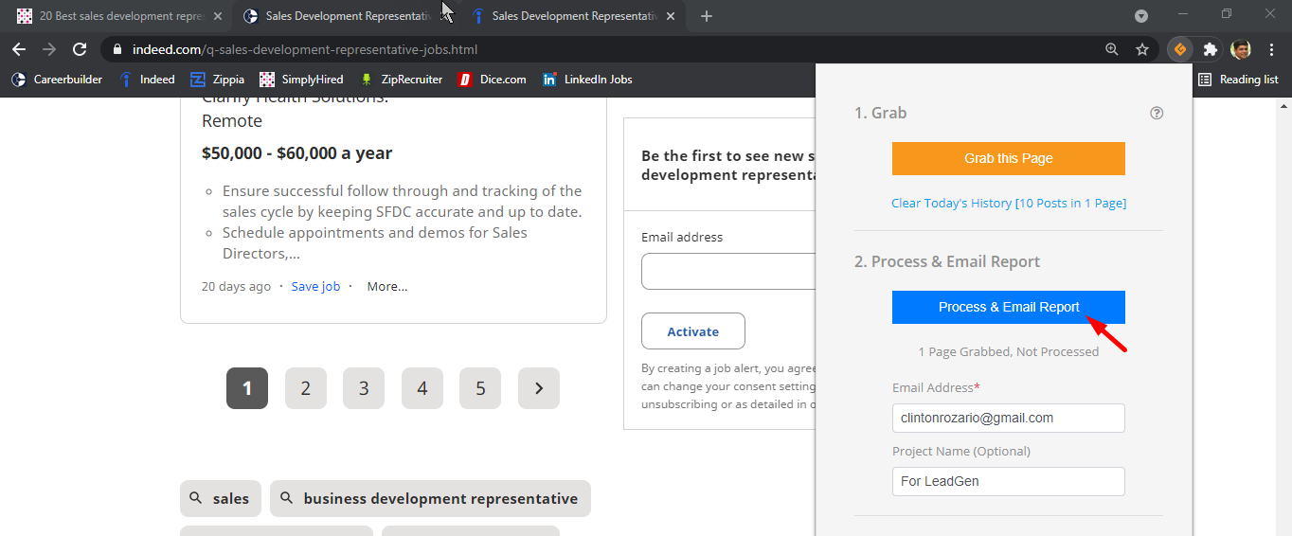Click the Project Name input field
This screenshot has height=536, width=1292.
1008,481
